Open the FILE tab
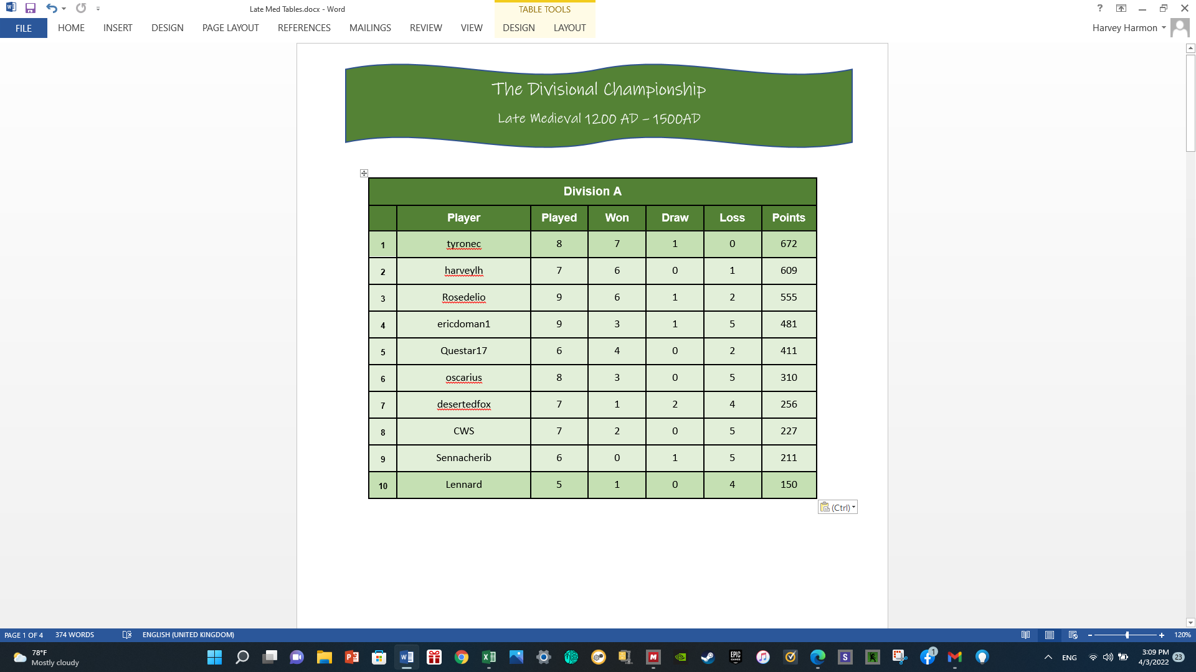This screenshot has width=1196, height=672. click(24, 28)
